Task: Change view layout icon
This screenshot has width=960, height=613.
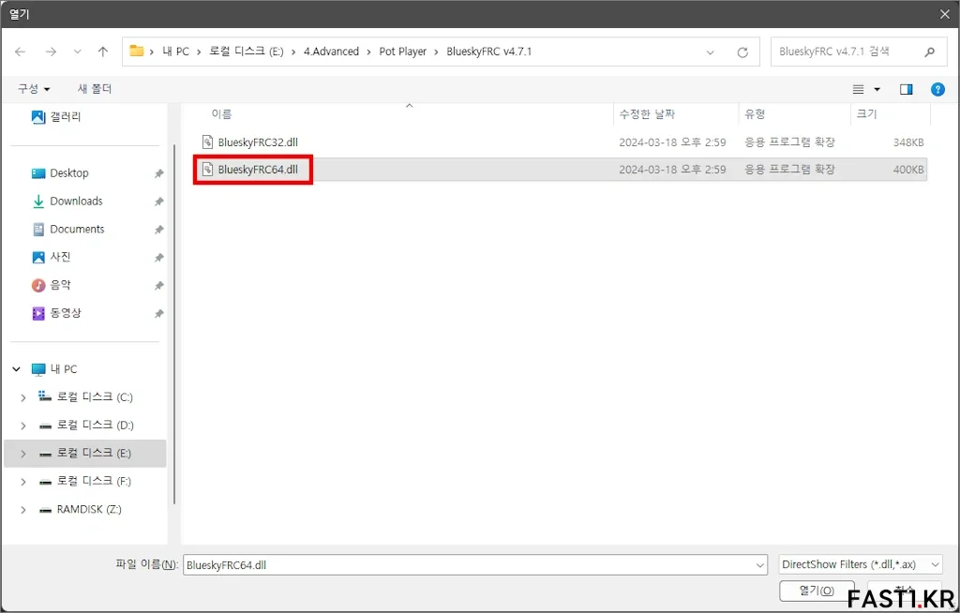Action: click(859, 89)
